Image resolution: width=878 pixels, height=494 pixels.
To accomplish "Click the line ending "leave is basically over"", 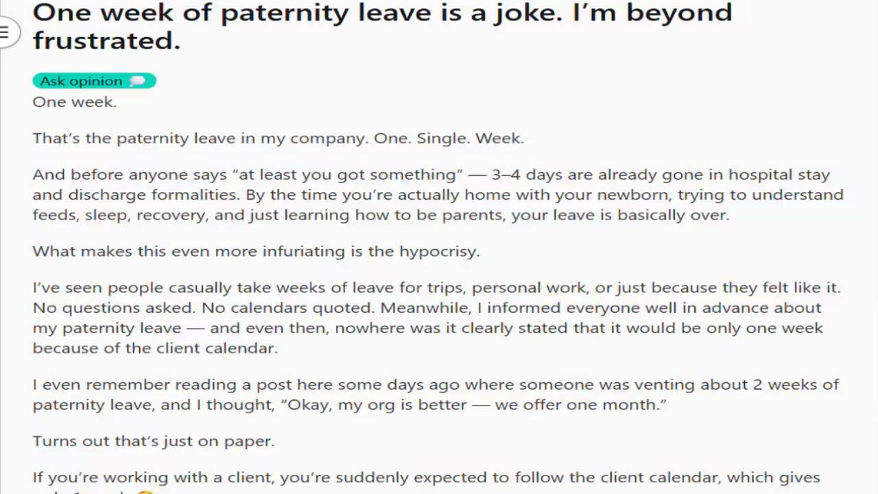I will pyautogui.click(x=380, y=215).
